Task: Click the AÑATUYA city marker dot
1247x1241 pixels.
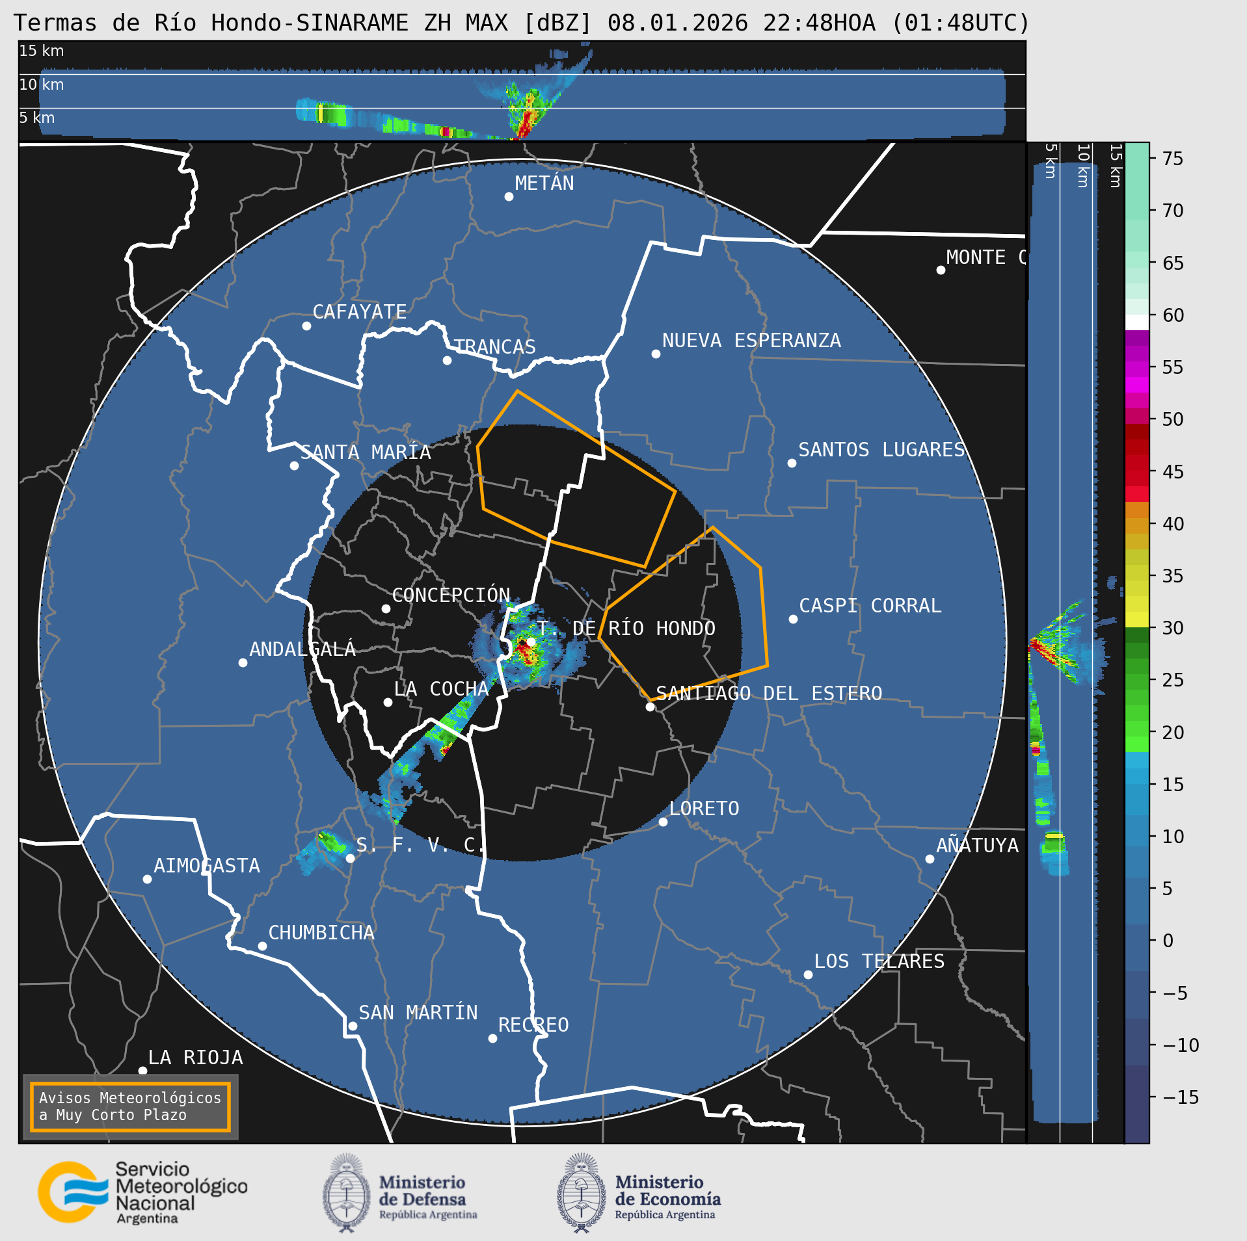Action: point(930,859)
